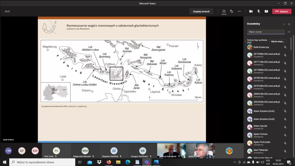Close the Uczestnicy panel
Image resolution: width=295 pixels, height=166 pixels.
coord(289,24)
